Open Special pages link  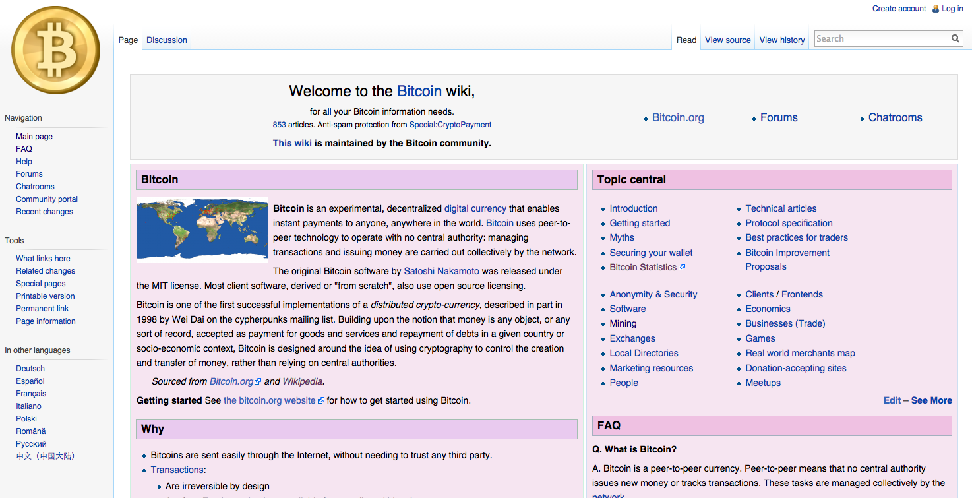point(41,284)
